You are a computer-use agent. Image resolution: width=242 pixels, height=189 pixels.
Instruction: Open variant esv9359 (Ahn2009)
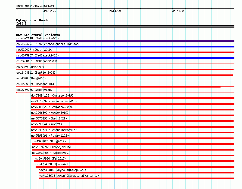pos(30,67)
